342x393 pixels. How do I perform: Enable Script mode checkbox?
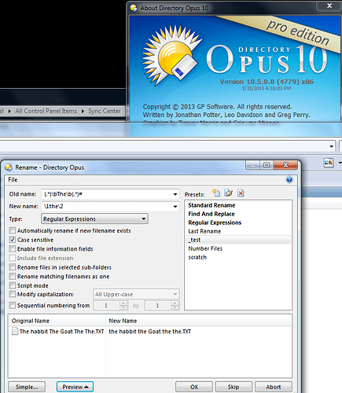pyautogui.click(x=13, y=285)
